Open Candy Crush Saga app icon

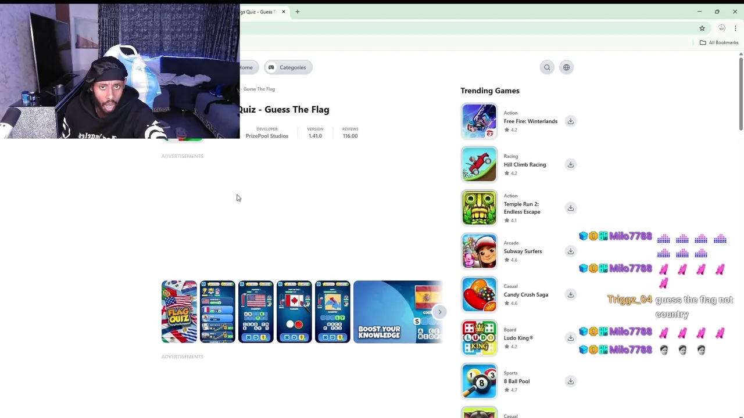[x=479, y=294]
